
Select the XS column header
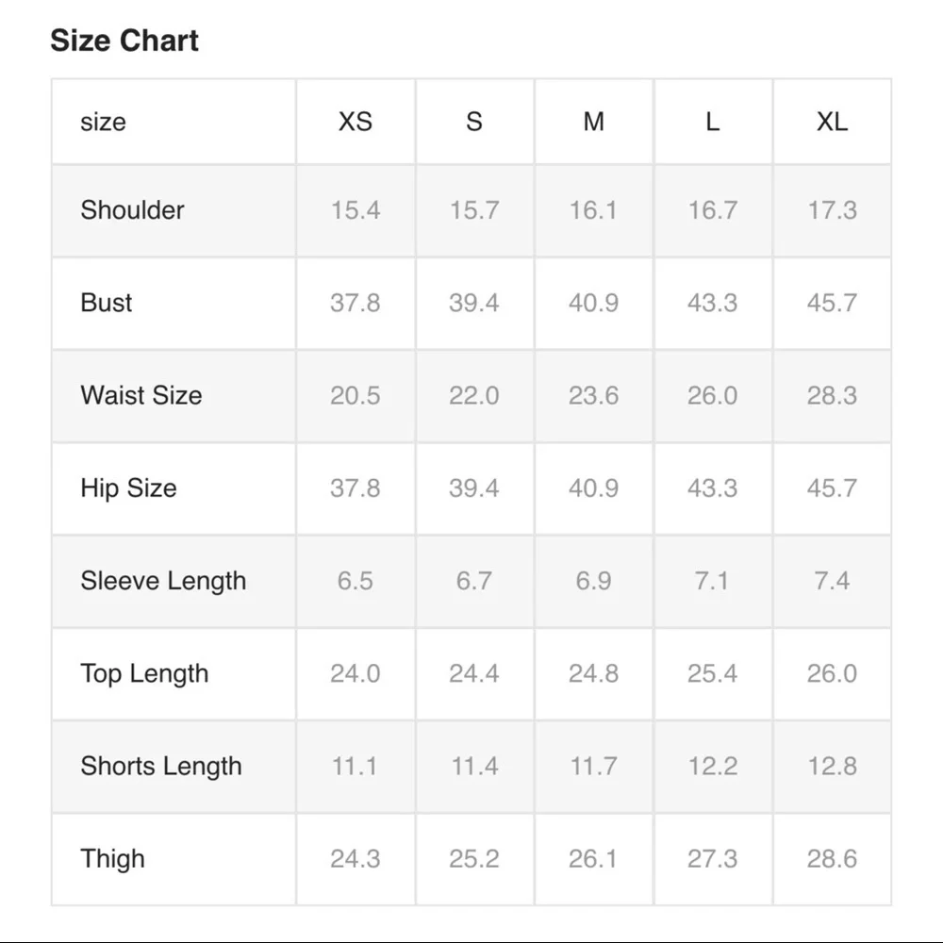click(355, 122)
